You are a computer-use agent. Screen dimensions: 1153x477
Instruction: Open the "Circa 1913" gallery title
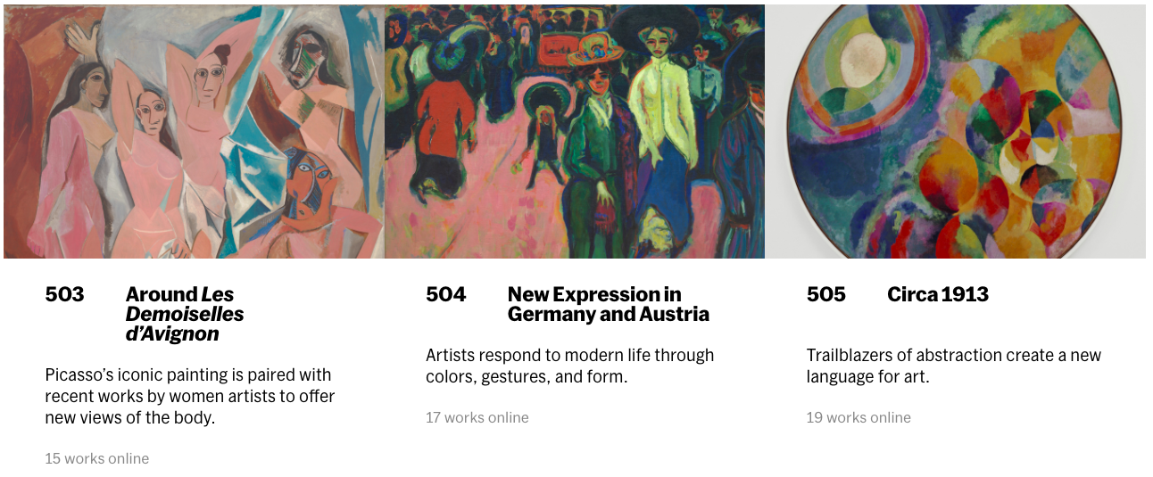pos(938,294)
